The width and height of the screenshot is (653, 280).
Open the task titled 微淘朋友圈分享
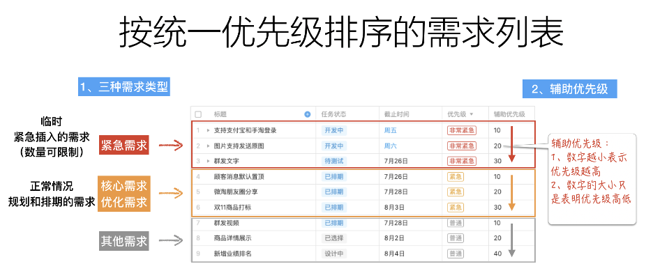[236, 192]
